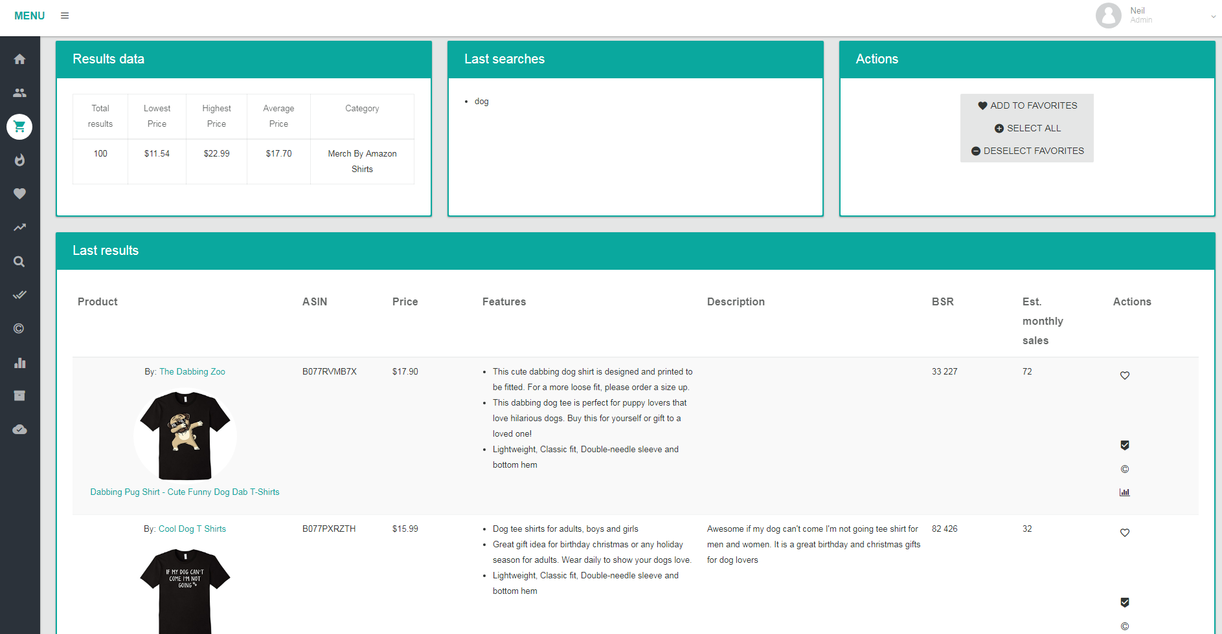
Task: Click shield check icon for Cool Dog shirt
Action: pyautogui.click(x=1125, y=602)
